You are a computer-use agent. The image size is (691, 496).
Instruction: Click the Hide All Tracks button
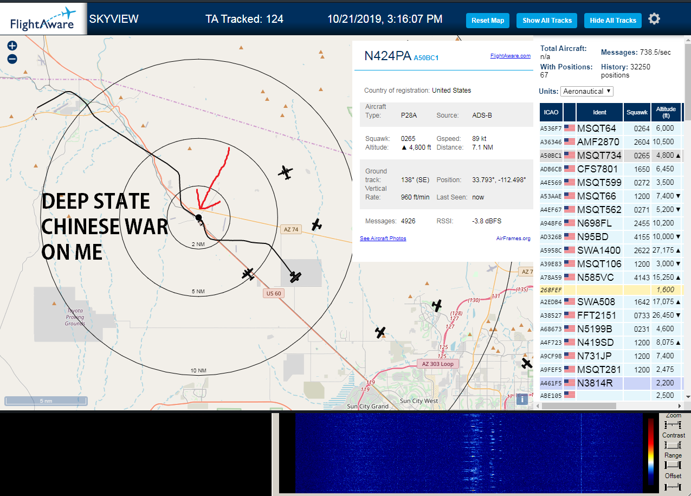[x=613, y=21]
